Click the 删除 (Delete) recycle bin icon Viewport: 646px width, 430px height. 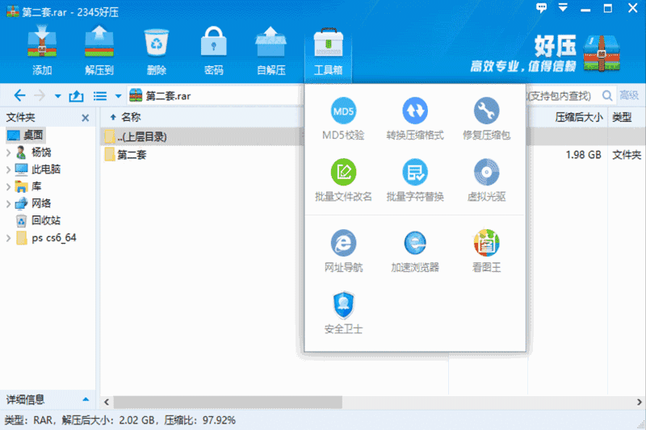point(156,50)
